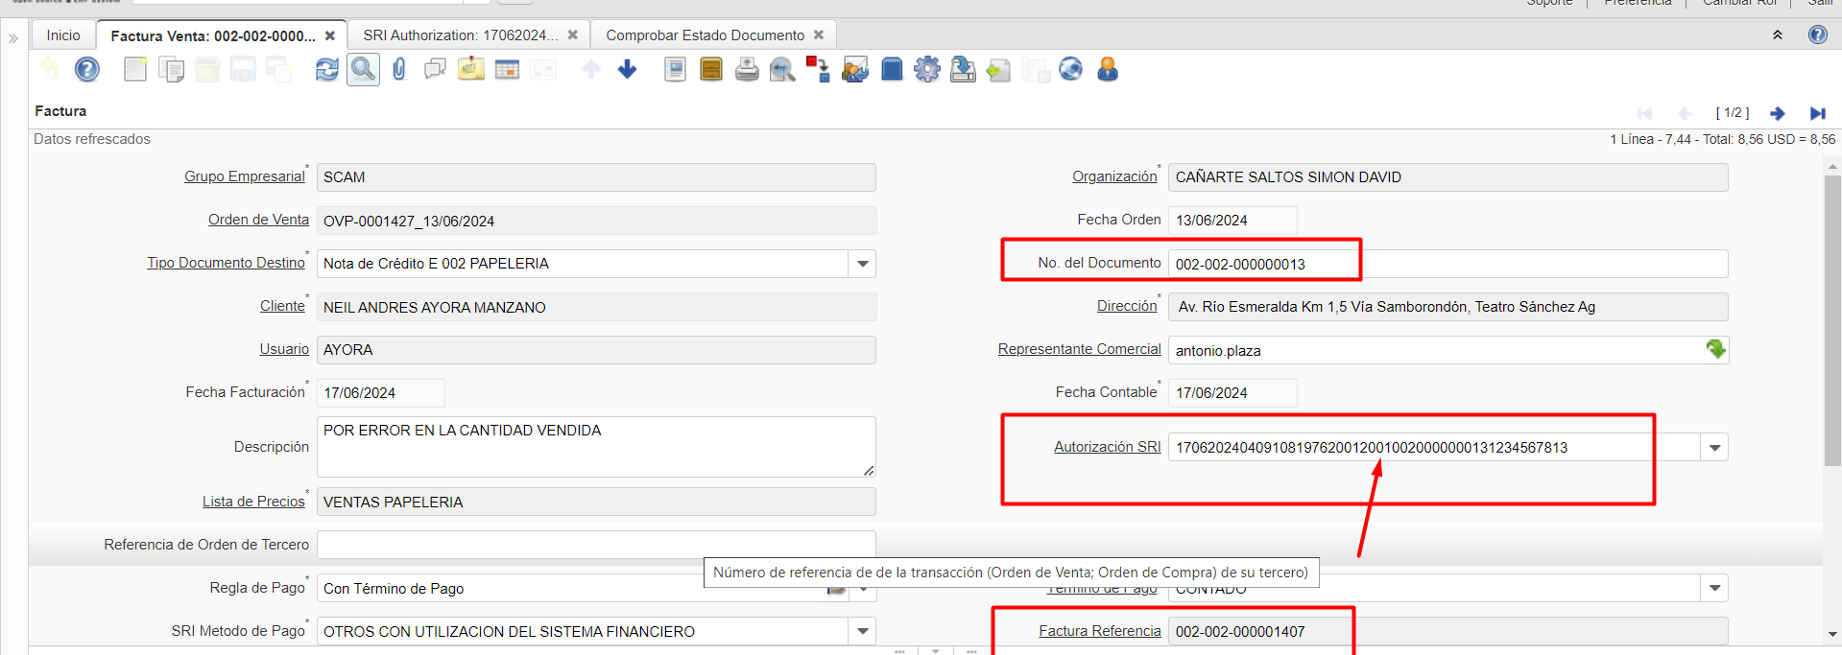The height and width of the screenshot is (655, 1842).
Task: Jump to the last record arrow
Action: coord(1817,113)
